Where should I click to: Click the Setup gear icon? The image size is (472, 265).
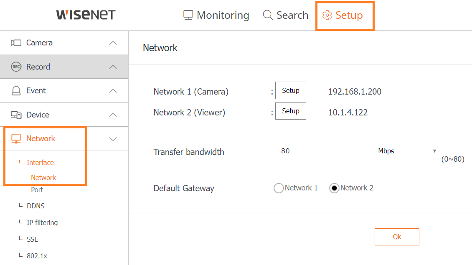coord(327,15)
